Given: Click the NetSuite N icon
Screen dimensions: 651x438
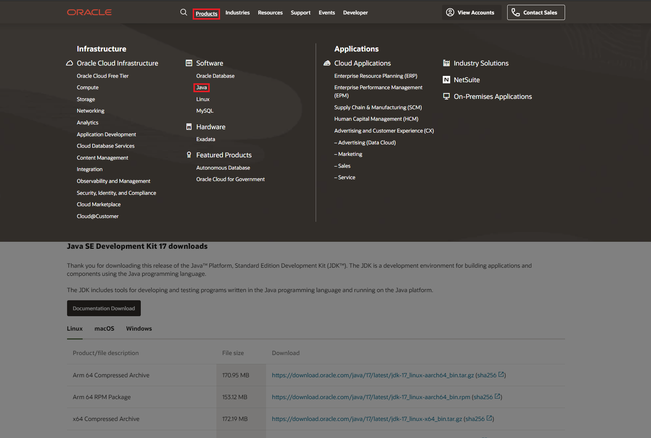Looking at the screenshot, I should [x=446, y=80].
